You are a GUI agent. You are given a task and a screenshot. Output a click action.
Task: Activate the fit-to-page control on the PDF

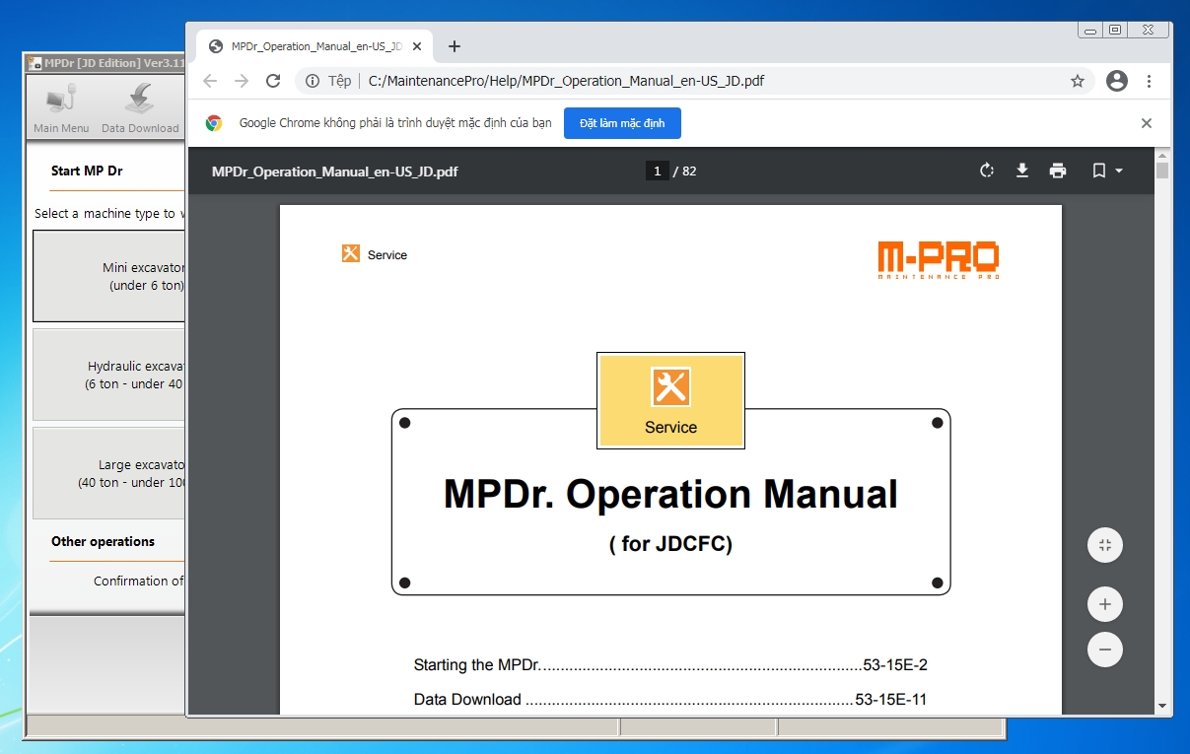click(1104, 545)
